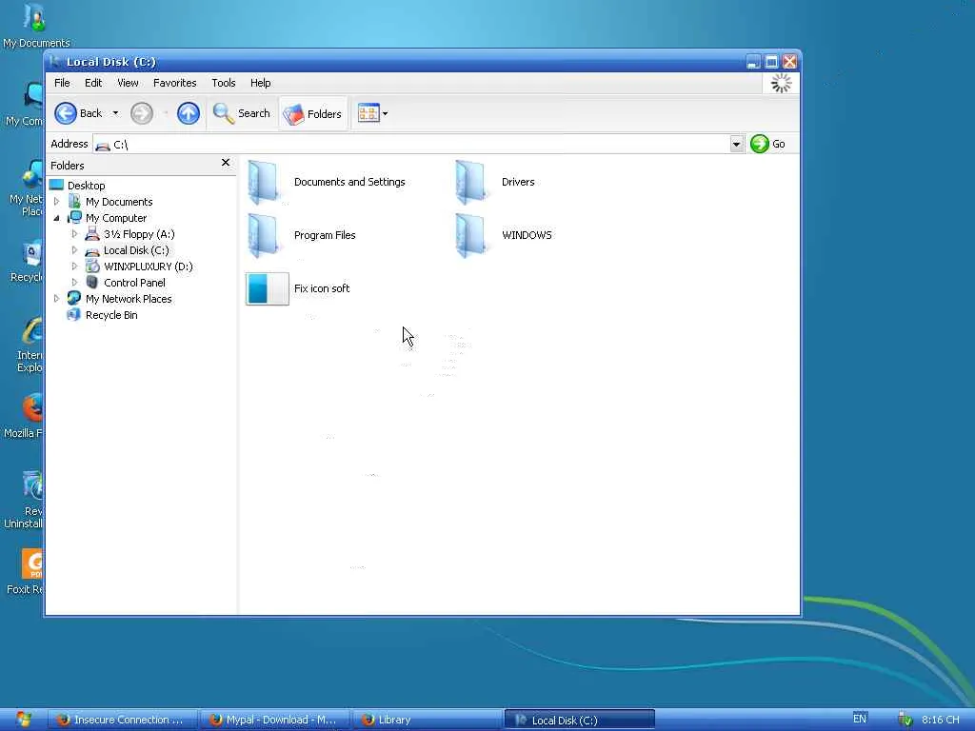Viewport: 975px width, 731px height.
Task: Switch to Insecure Connection taskbar window
Action: (123, 720)
